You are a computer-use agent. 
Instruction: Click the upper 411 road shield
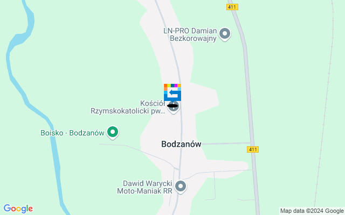pyautogui.click(x=232, y=7)
